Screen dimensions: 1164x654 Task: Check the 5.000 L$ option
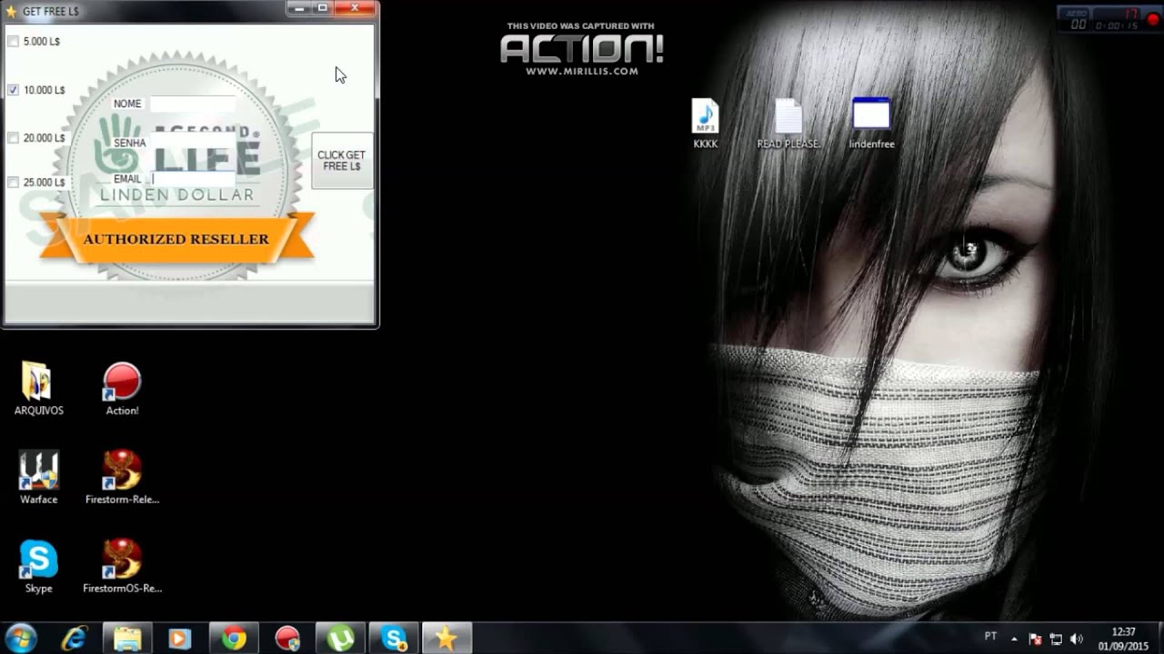[14, 41]
